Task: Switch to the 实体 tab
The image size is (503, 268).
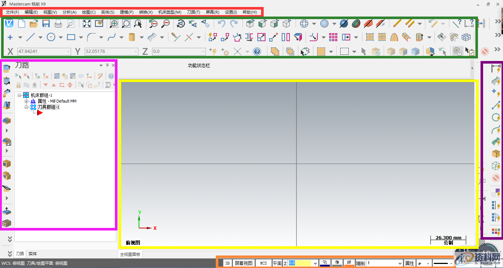Action: click(x=33, y=254)
